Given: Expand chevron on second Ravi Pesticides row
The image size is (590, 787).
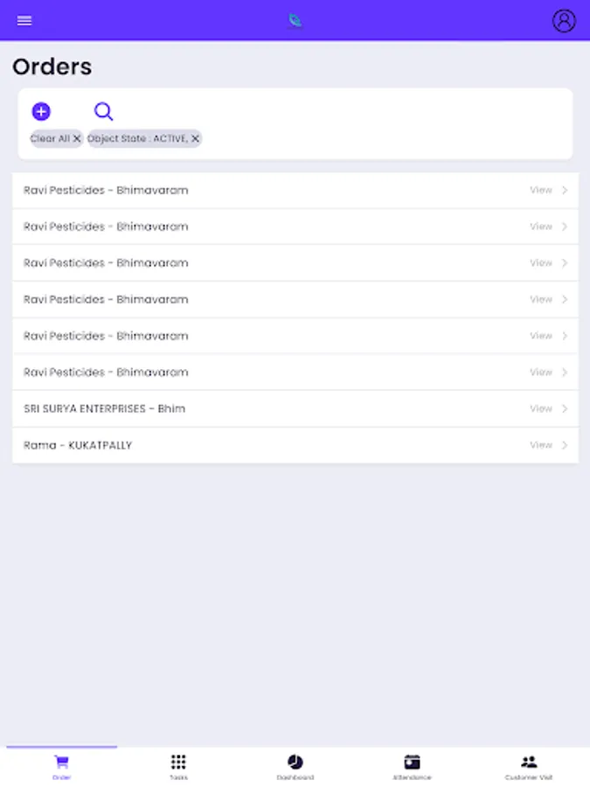Looking at the screenshot, I should [x=565, y=226].
